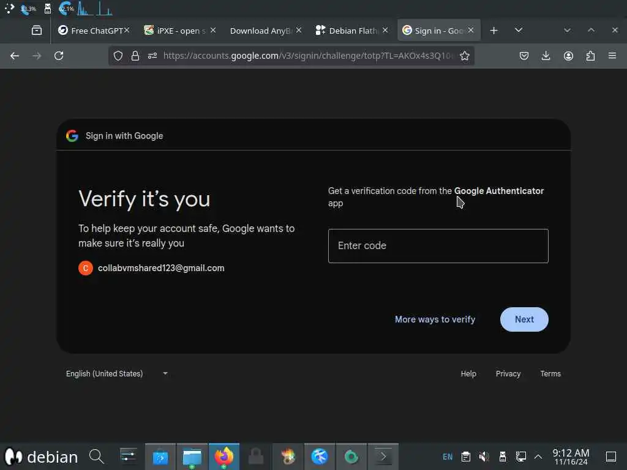The height and width of the screenshot is (470, 627).
Task: Click the Google G logo
Action: click(72, 136)
